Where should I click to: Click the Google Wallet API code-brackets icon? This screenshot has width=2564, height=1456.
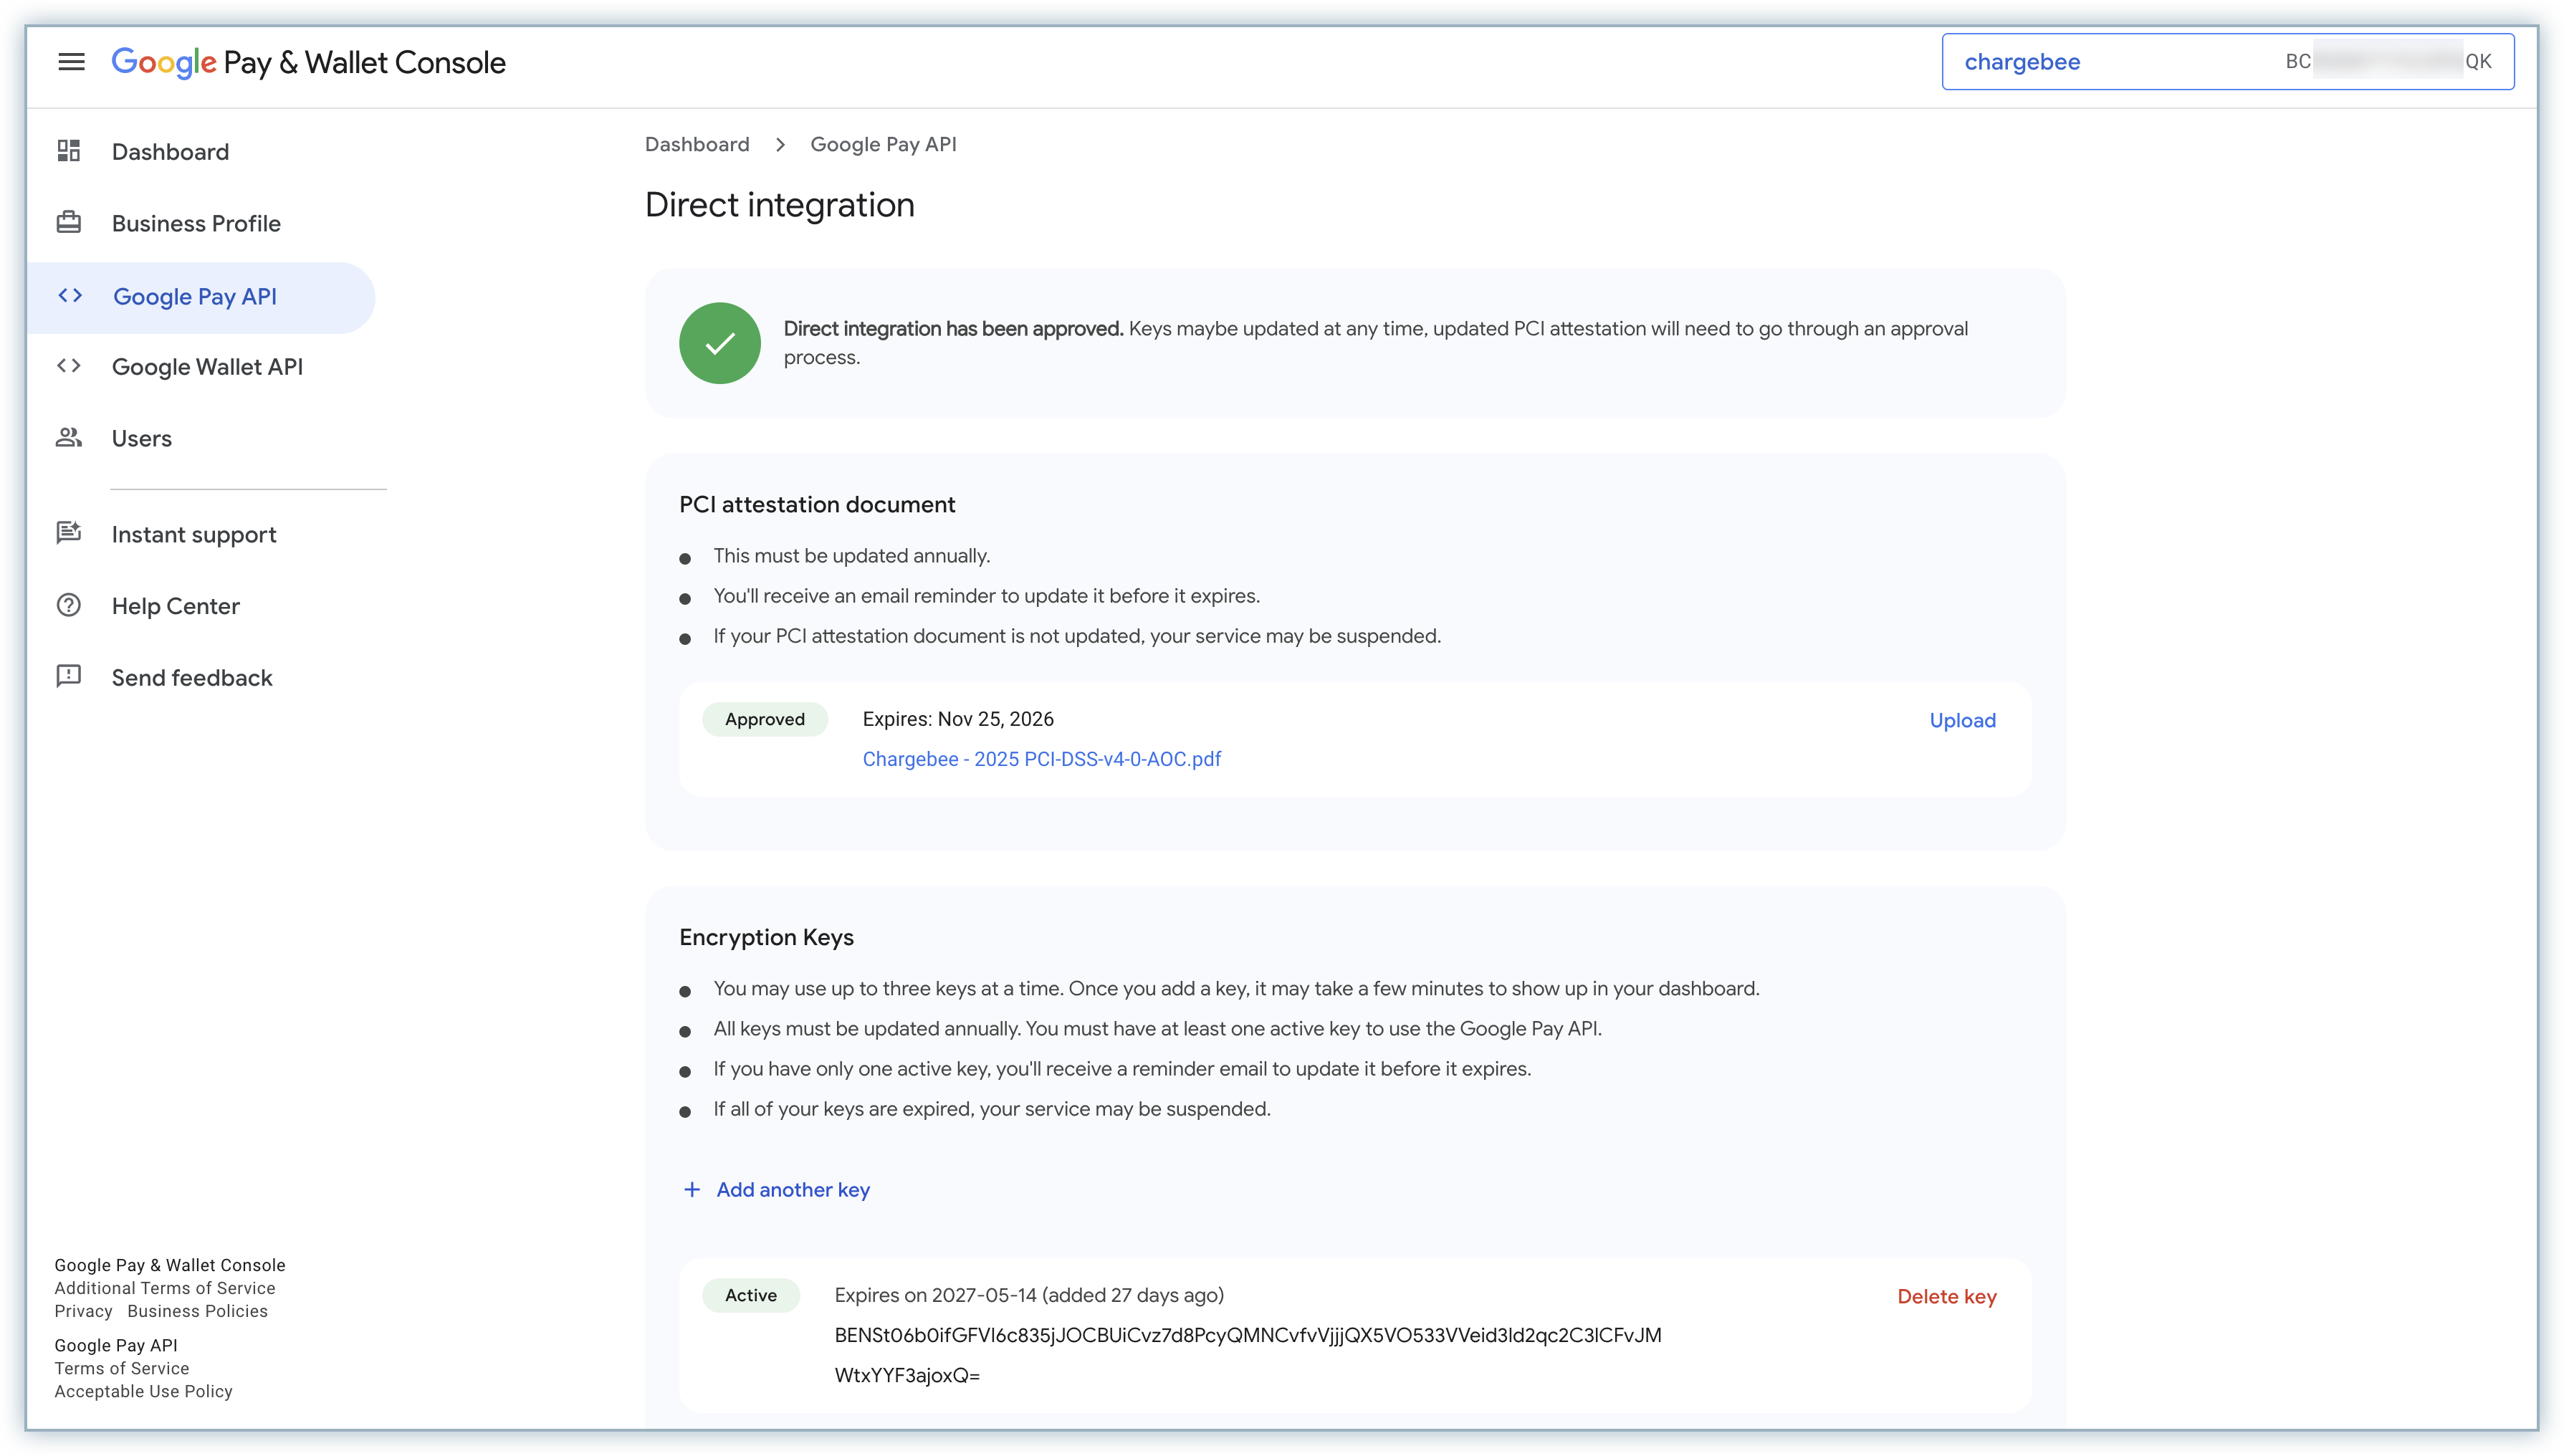(x=69, y=366)
